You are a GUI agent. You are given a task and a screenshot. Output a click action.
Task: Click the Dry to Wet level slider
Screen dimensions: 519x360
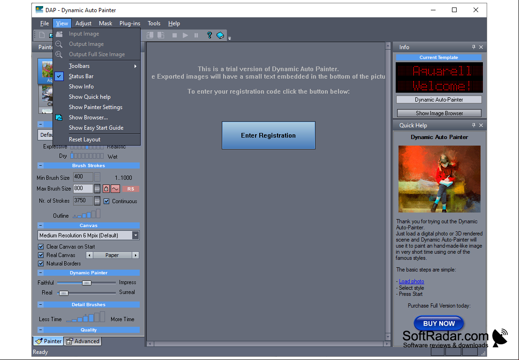point(87,156)
